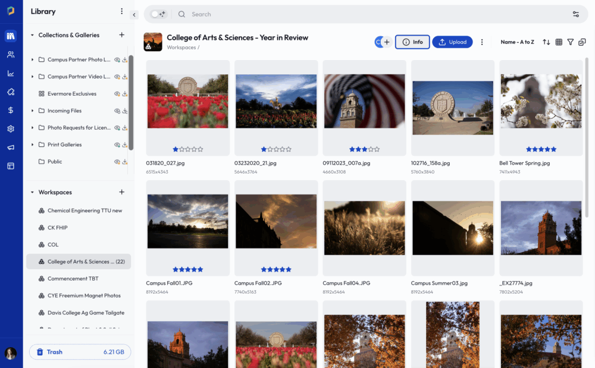Screen dimensions: 595x368
Task: Open the megaphone marketing icon
Action: (11, 147)
